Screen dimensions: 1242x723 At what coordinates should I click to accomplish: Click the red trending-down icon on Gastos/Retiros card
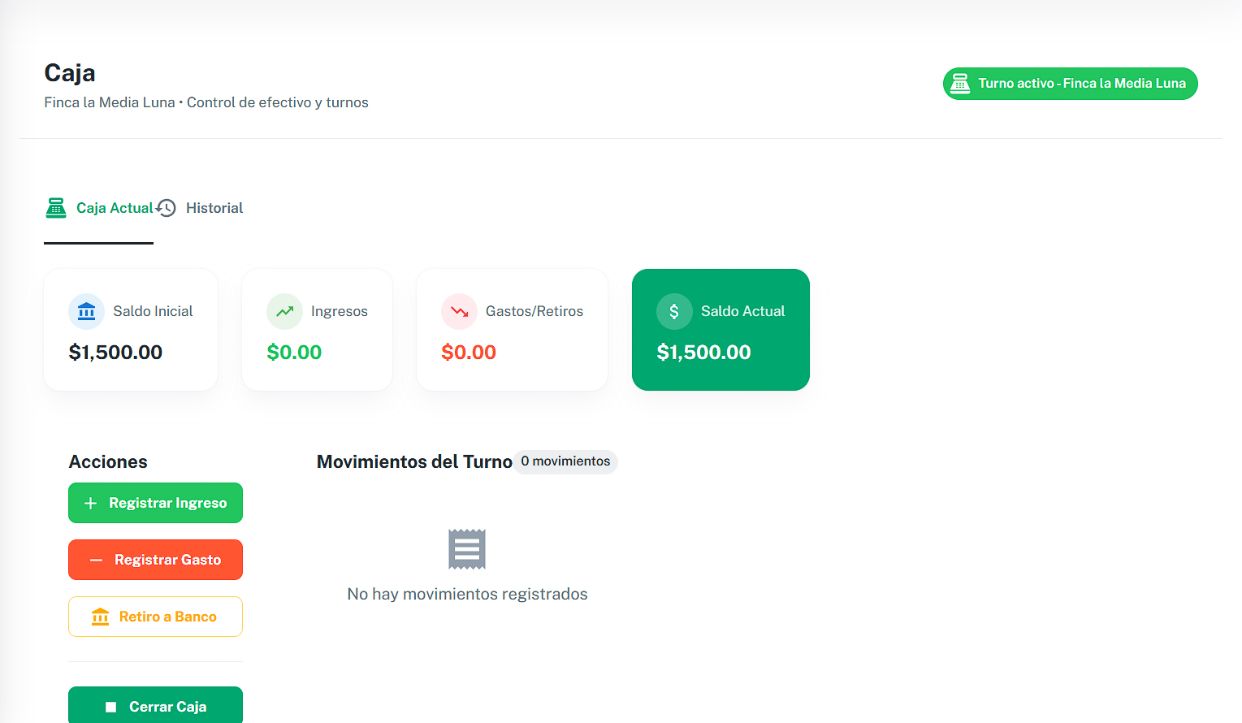(459, 311)
